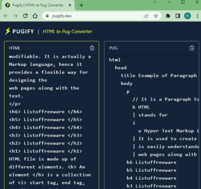Go forward with the browser forward arrow
Image resolution: width=201 pixels, height=189 pixels.
16,16
